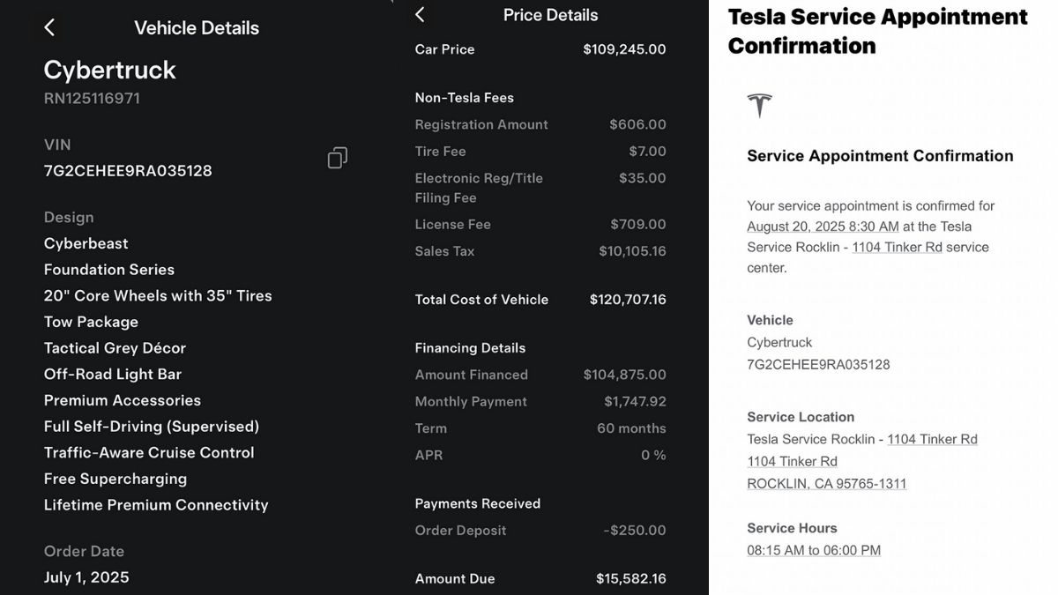Select the VIN 7G2CEHEE9RA035128
This screenshot has width=1058, height=595.
(127, 170)
